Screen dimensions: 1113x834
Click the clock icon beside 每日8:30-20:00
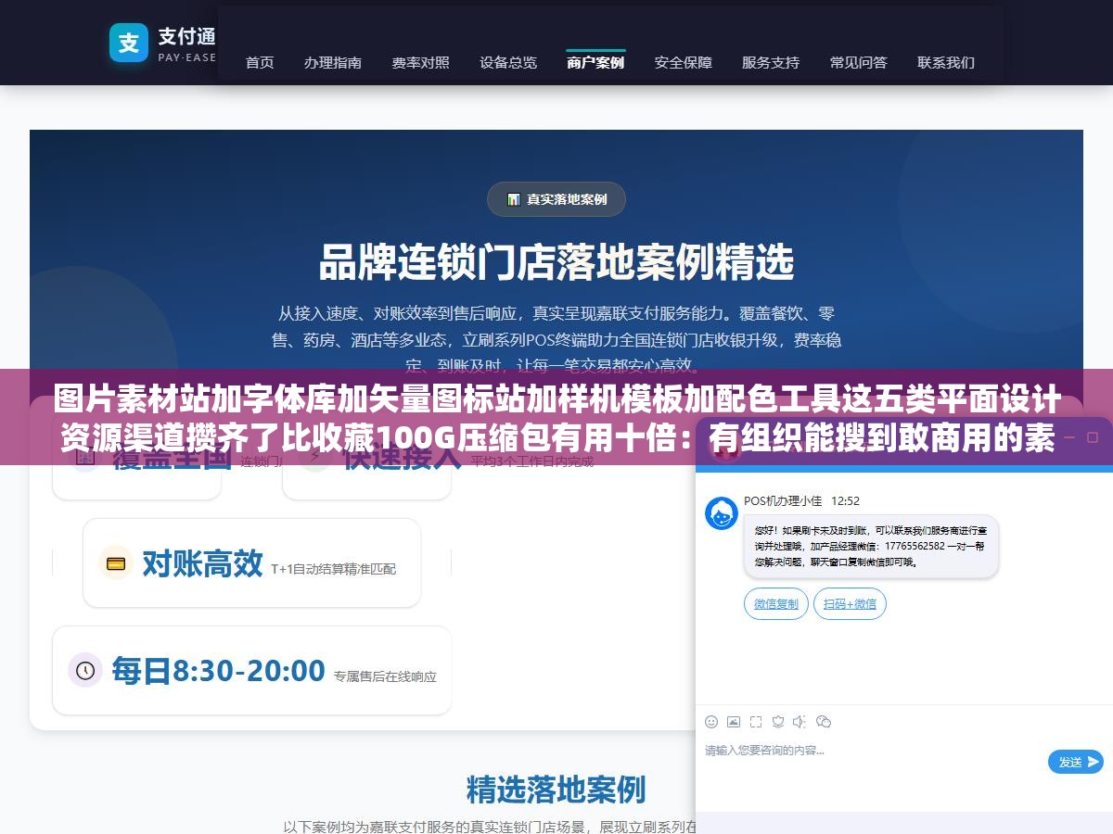pyautogui.click(x=85, y=670)
